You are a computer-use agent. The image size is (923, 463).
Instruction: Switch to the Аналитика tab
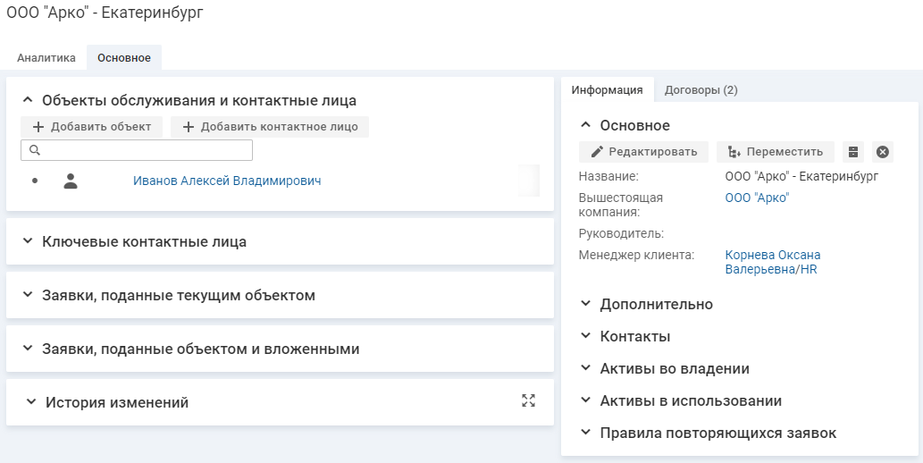coord(46,58)
